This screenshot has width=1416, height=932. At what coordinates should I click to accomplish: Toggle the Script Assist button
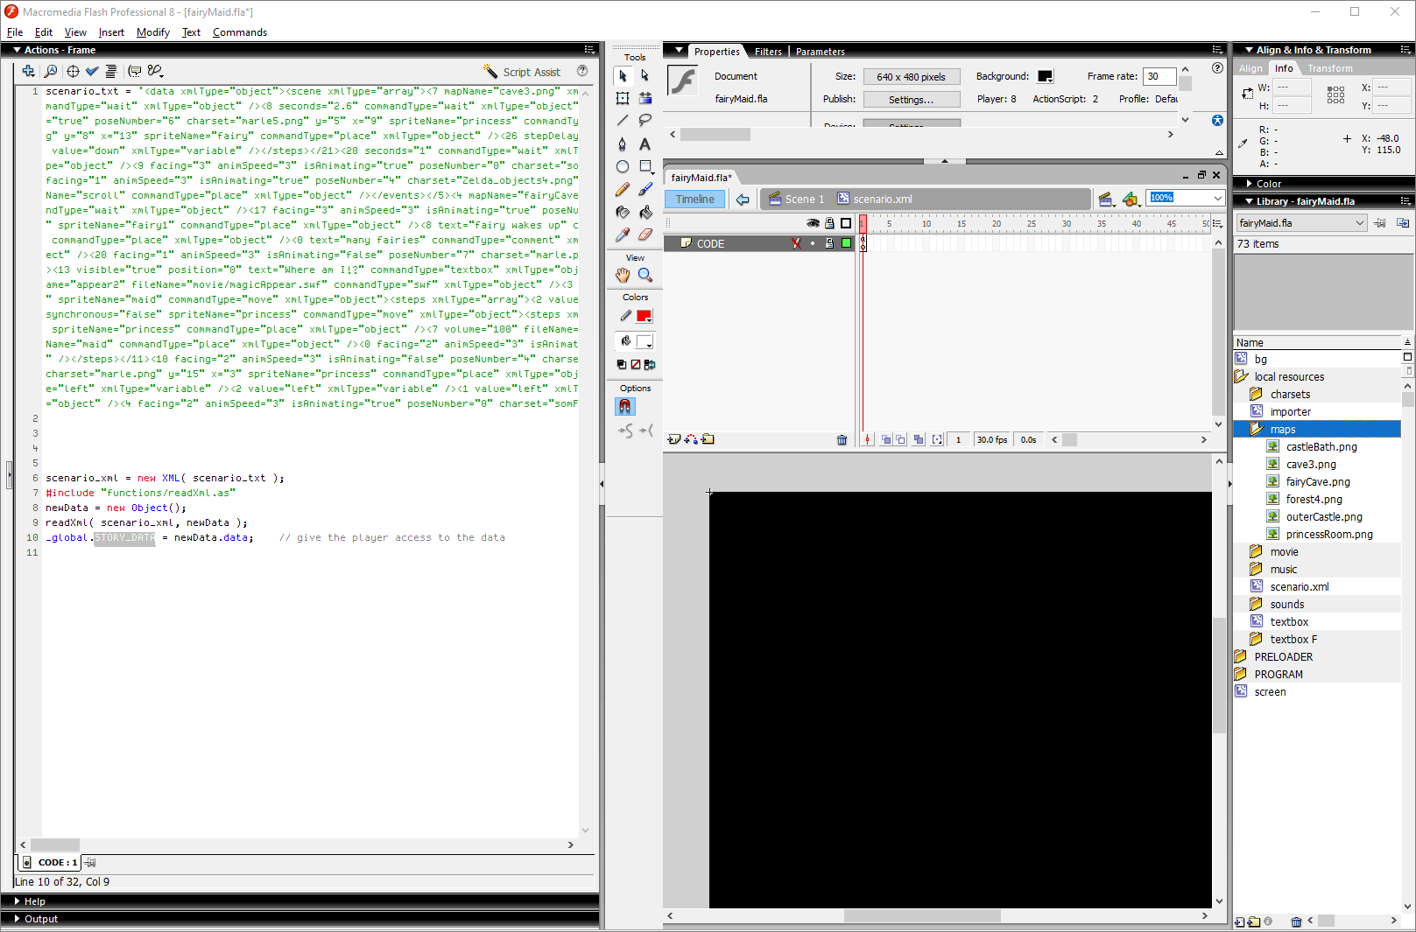click(523, 72)
